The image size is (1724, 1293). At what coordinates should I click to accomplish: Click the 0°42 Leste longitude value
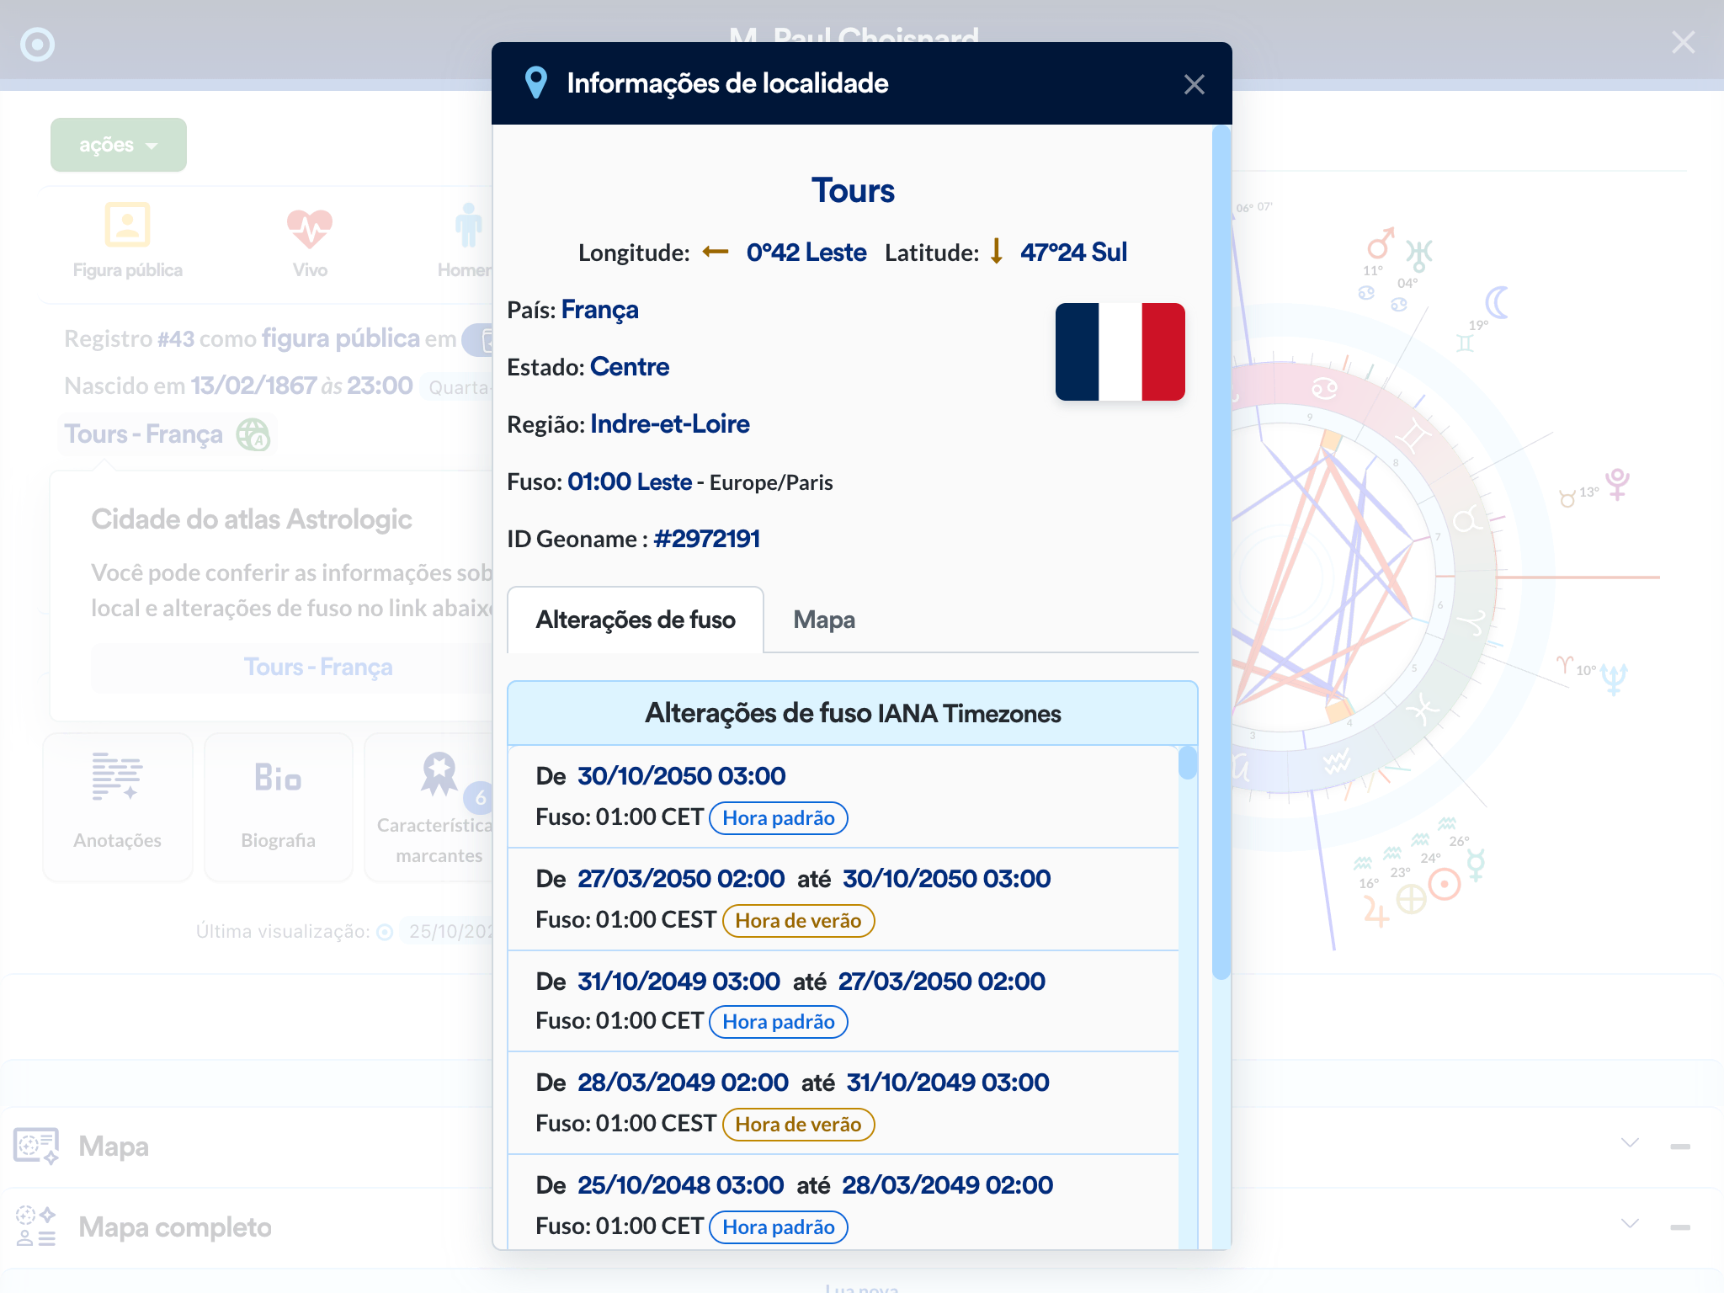pyautogui.click(x=806, y=253)
